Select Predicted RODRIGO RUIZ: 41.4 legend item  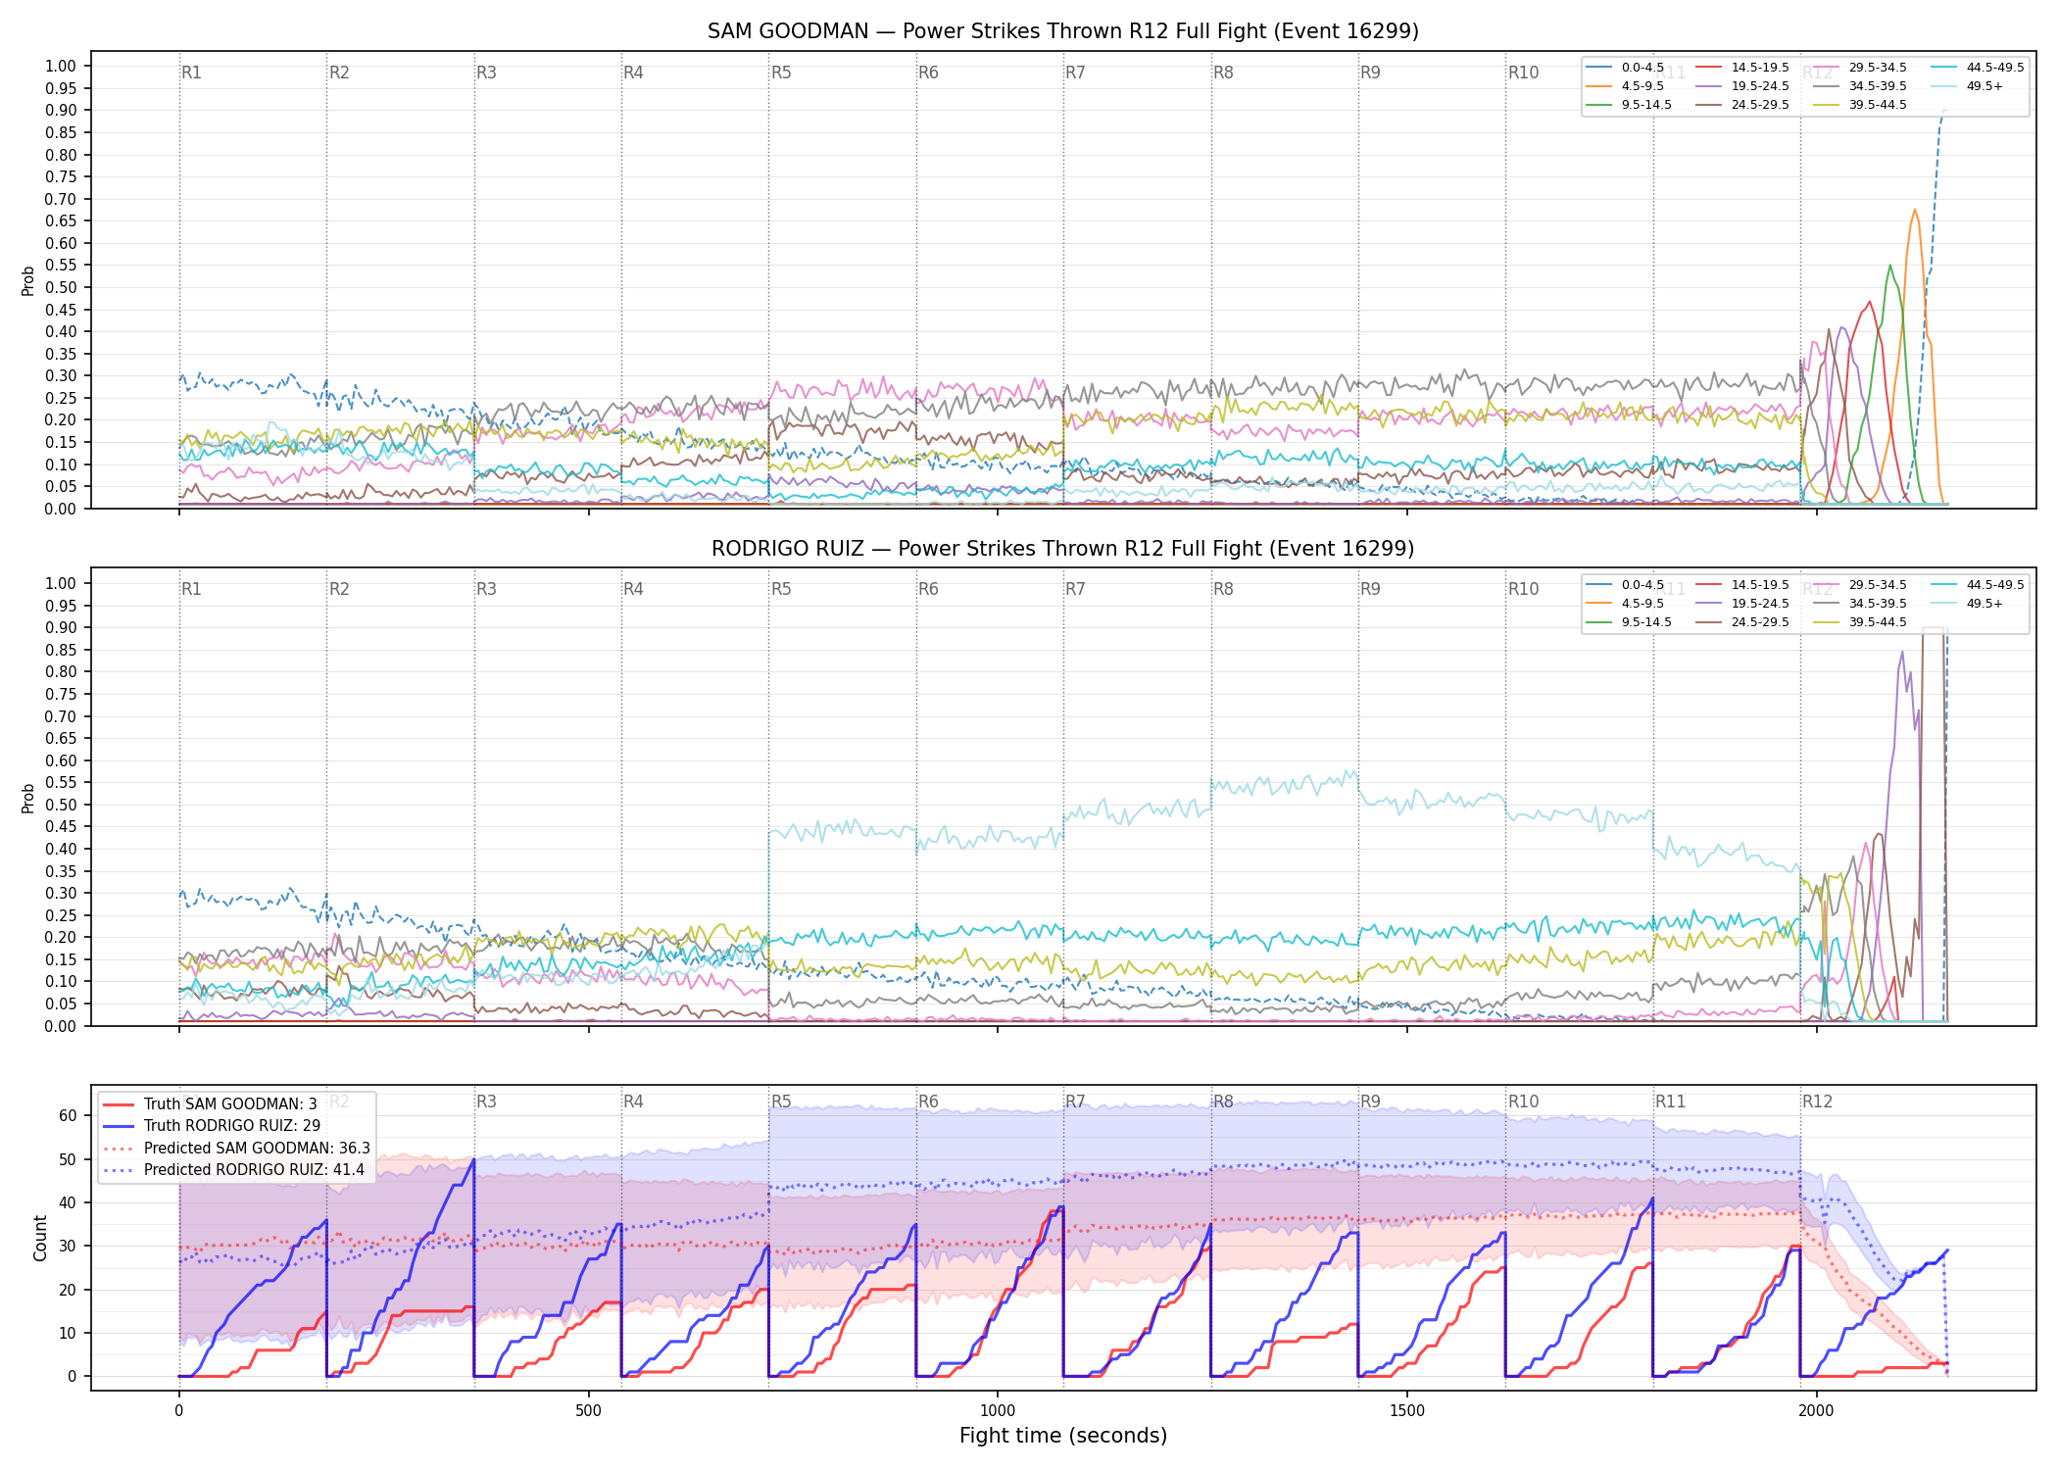[x=233, y=1169]
